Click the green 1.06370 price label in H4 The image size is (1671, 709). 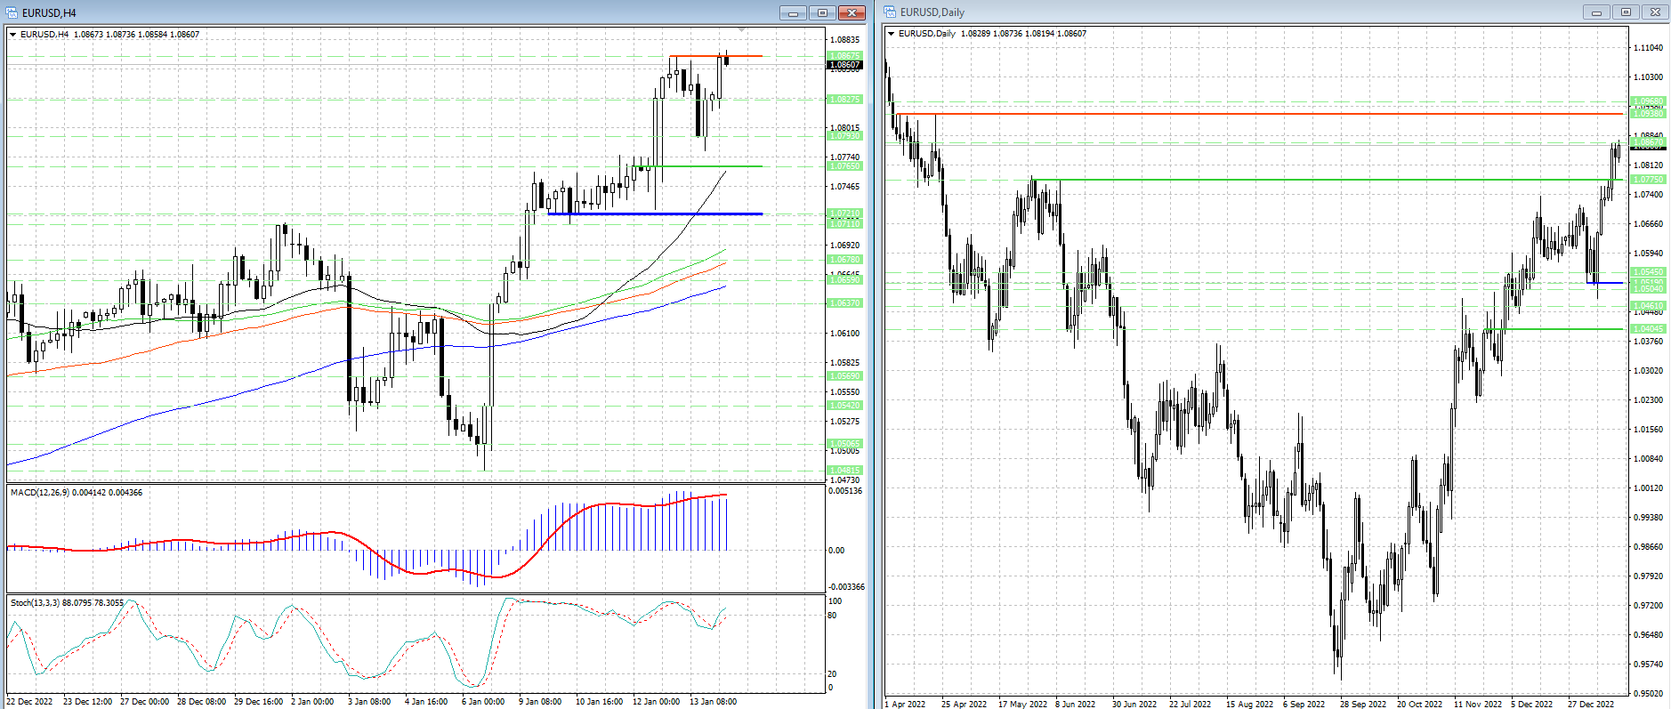coord(844,303)
